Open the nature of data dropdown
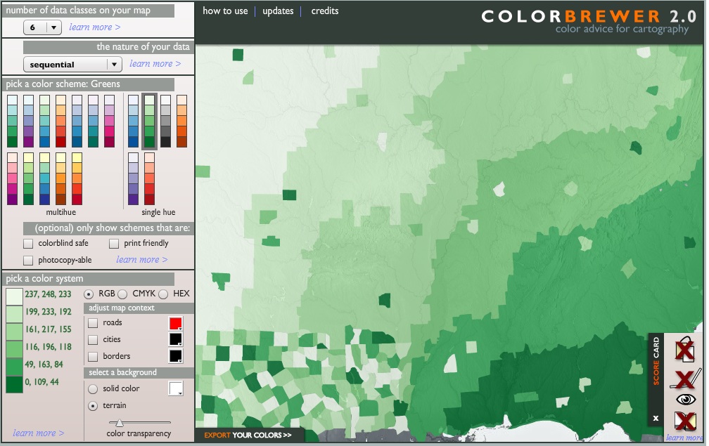Image resolution: width=709 pixels, height=446 pixels. coord(72,64)
